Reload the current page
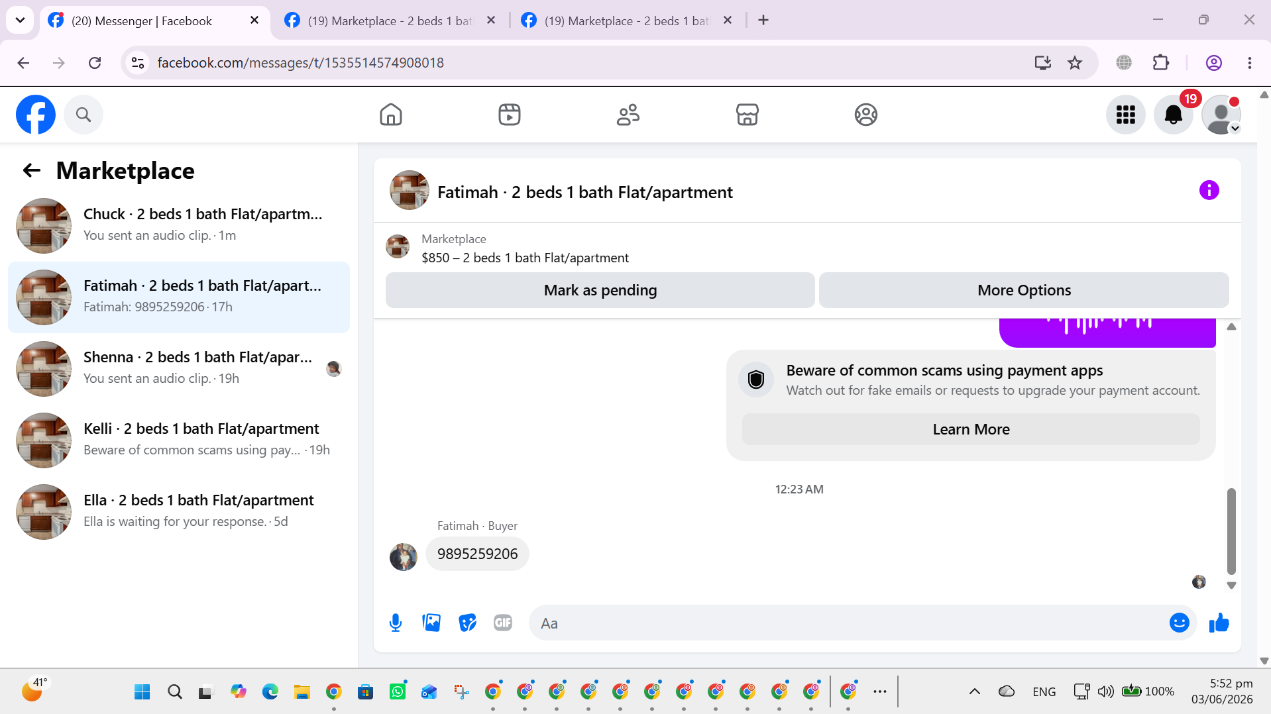Screen dimensions: 1271x714 point(95,63)
